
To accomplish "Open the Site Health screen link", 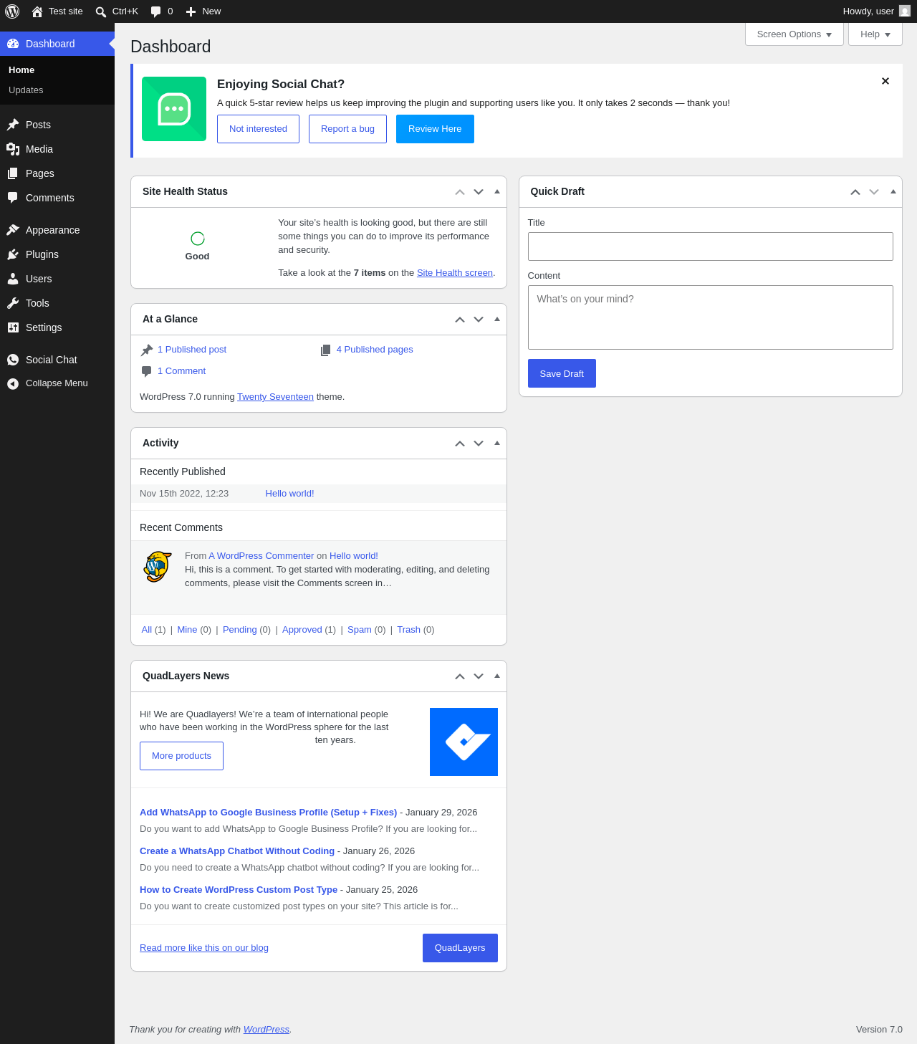I will [455, 273].
